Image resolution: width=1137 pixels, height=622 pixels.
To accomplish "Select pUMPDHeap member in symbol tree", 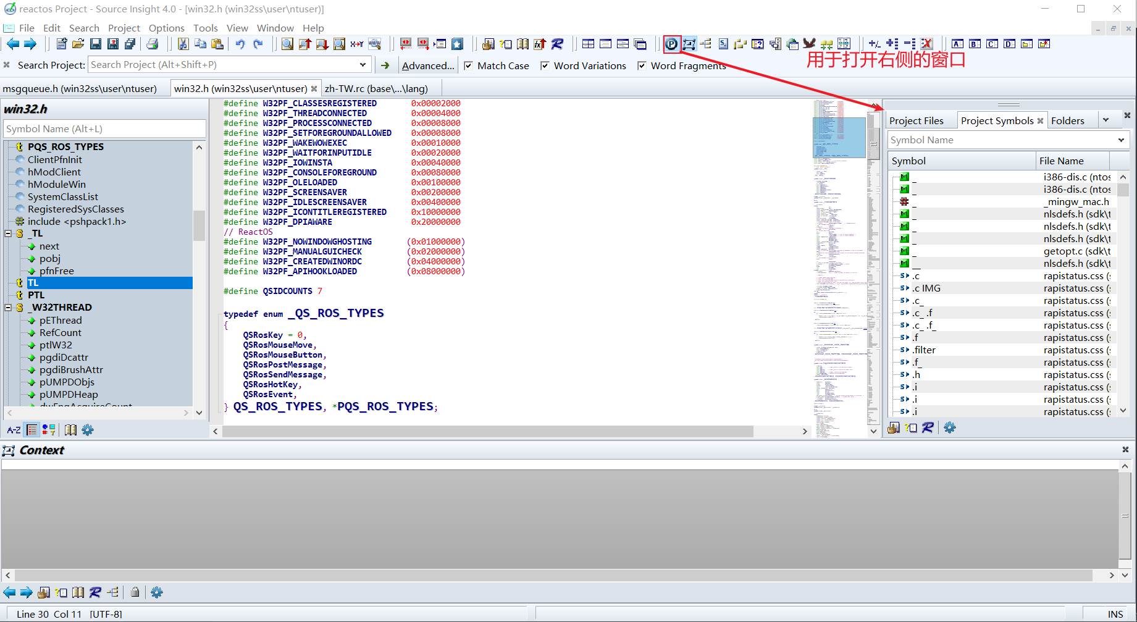I will tap(69, 394).
